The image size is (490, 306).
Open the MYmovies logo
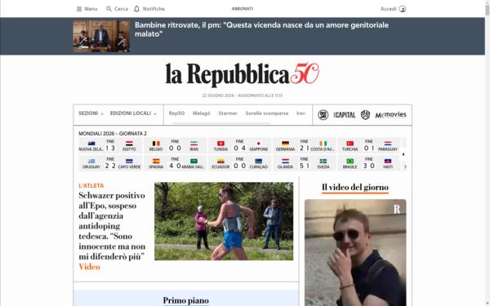click(390, 115)
